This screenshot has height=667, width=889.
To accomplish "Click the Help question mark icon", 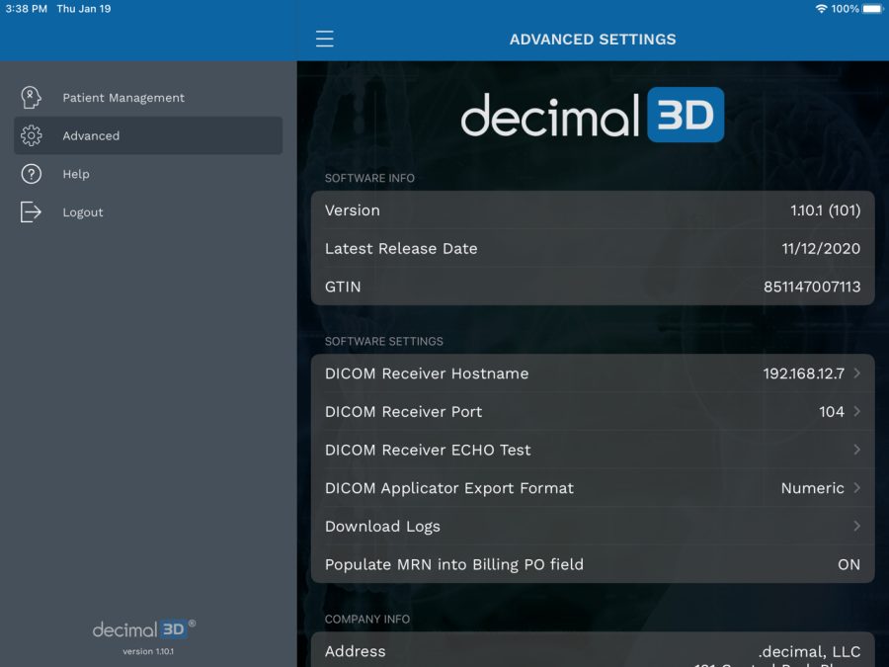I will (x=31, y=174).
